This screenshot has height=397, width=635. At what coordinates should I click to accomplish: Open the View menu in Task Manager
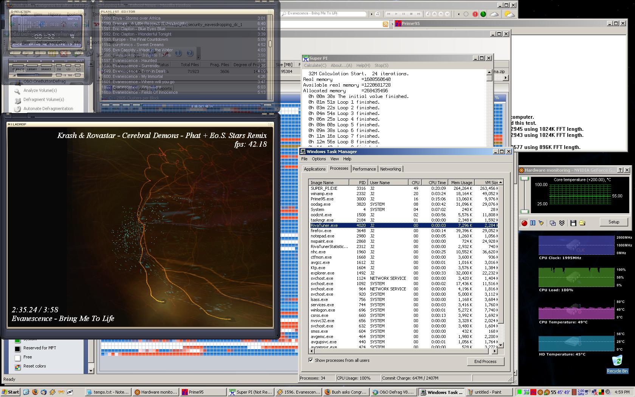[335, 159]
